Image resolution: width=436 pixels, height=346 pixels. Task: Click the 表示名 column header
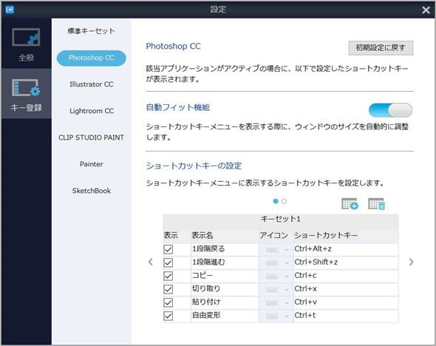coord(202,236)
